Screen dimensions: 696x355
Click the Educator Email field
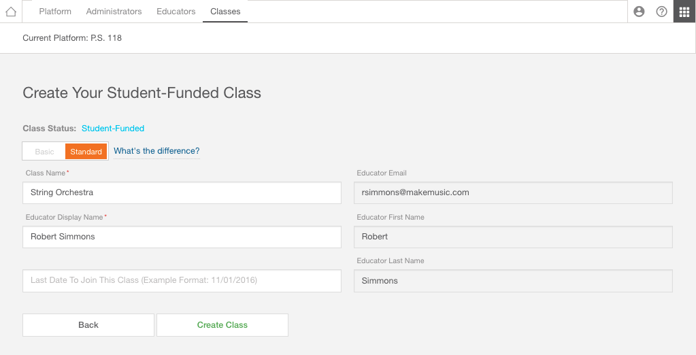click(513, 192)
